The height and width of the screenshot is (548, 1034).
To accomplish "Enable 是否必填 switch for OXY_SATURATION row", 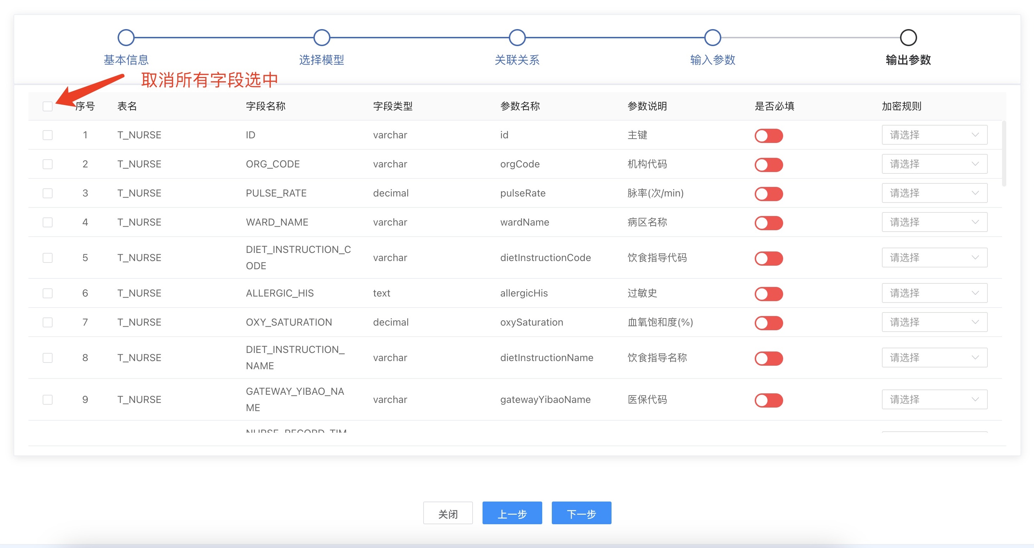I will click(768, 323).
